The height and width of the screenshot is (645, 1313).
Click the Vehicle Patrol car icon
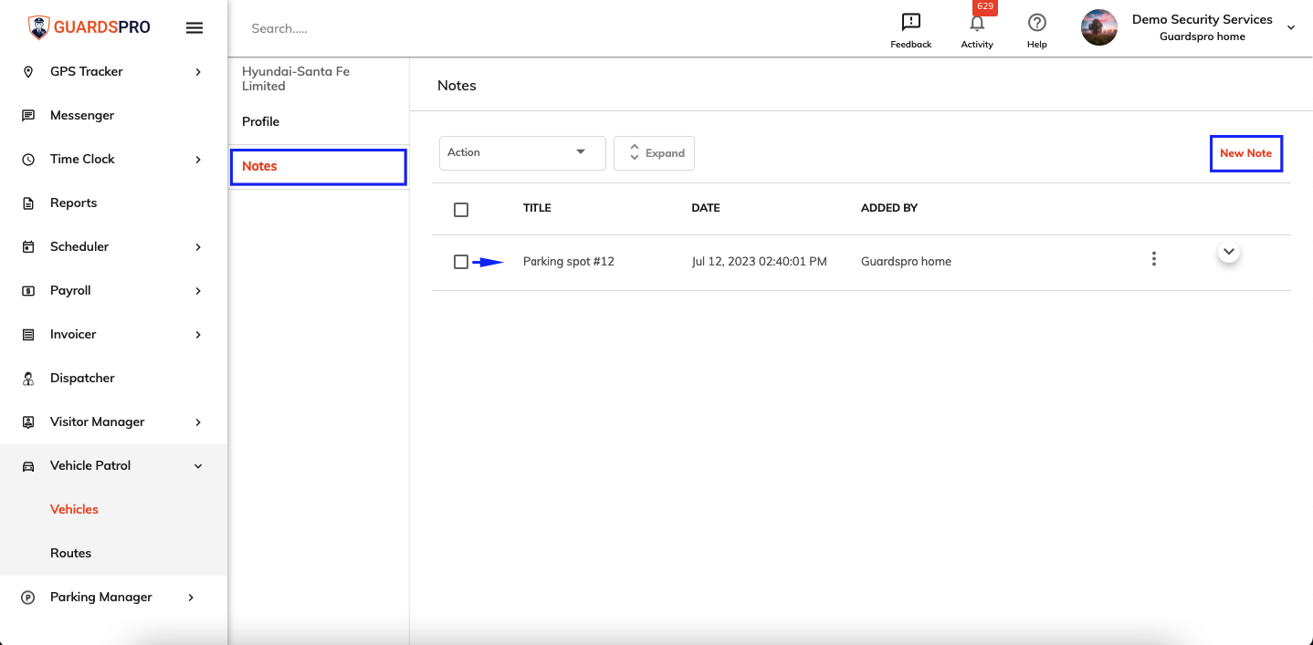28,465
